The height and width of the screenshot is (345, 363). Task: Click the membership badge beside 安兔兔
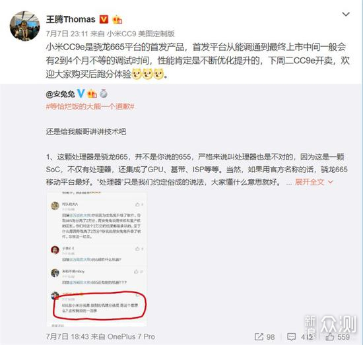pos(92,94)
